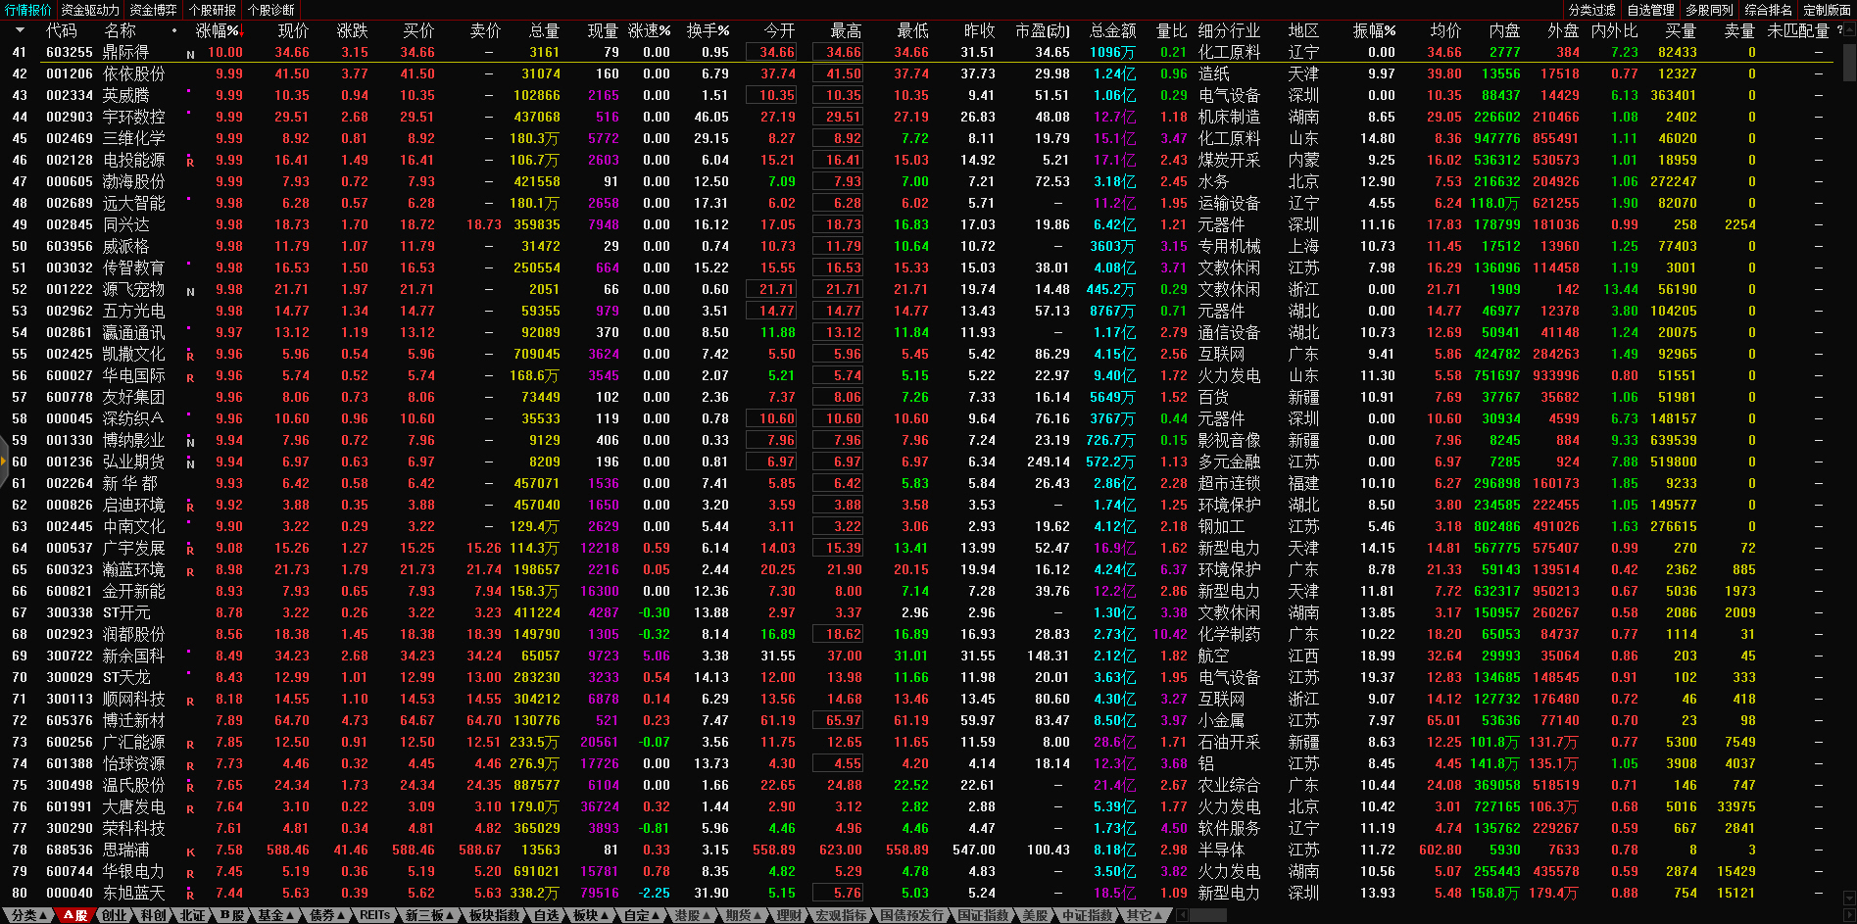Click the K marker next to 思瑞浦
This screenshot has width=1857, height=924.
pos(190,851)
